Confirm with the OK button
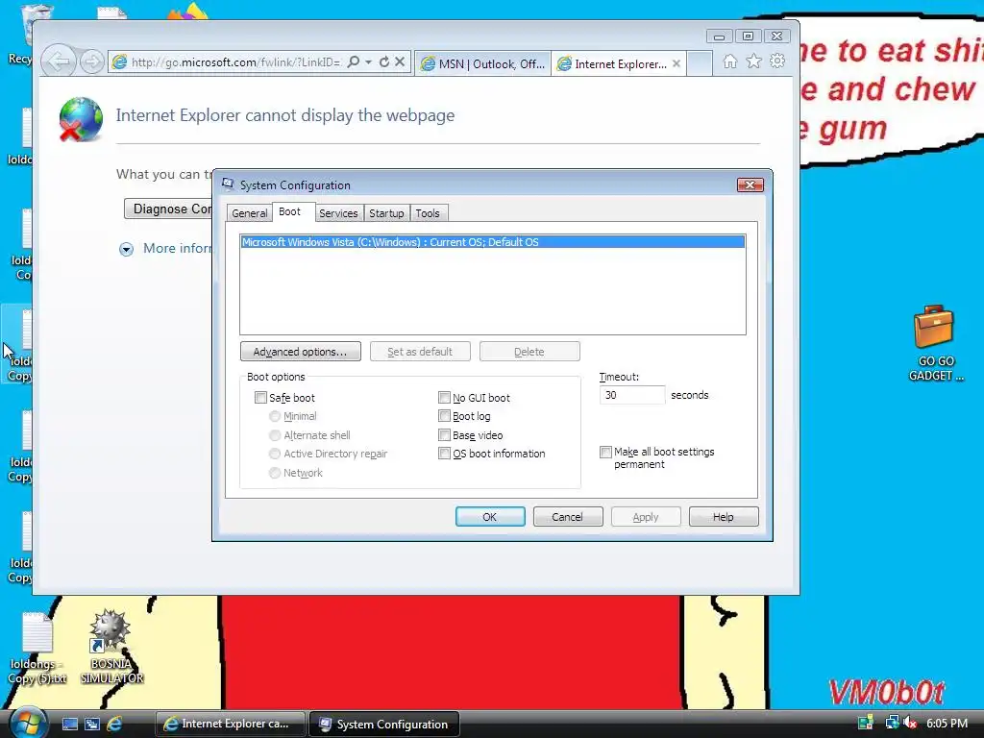Image resolution: width=984 pixels, height=738 pixels. [490, 516]
